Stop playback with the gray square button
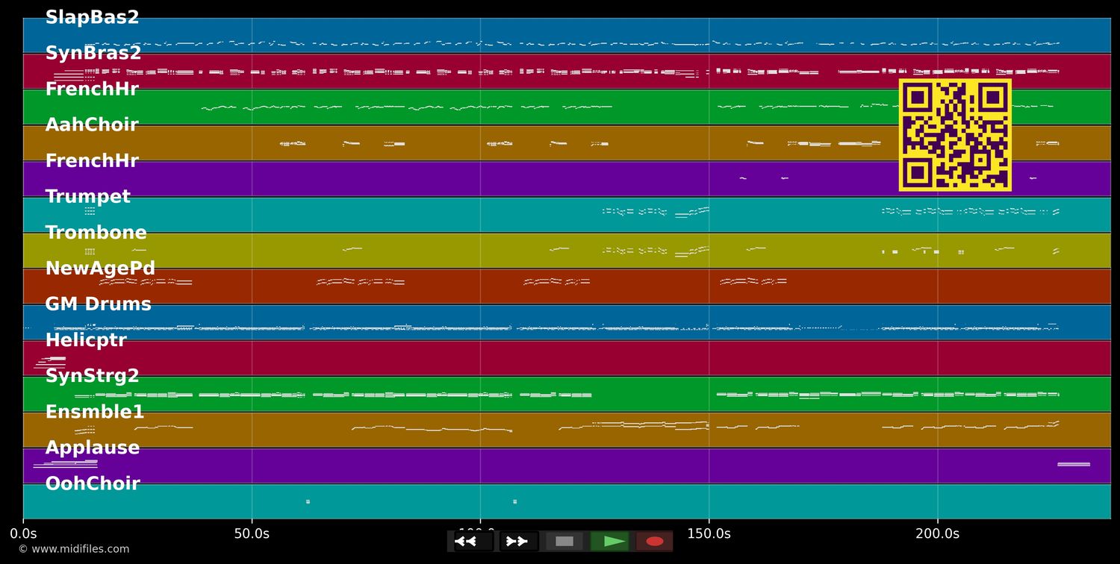This screenshot has height=564, width=1120. coord(564,541)
